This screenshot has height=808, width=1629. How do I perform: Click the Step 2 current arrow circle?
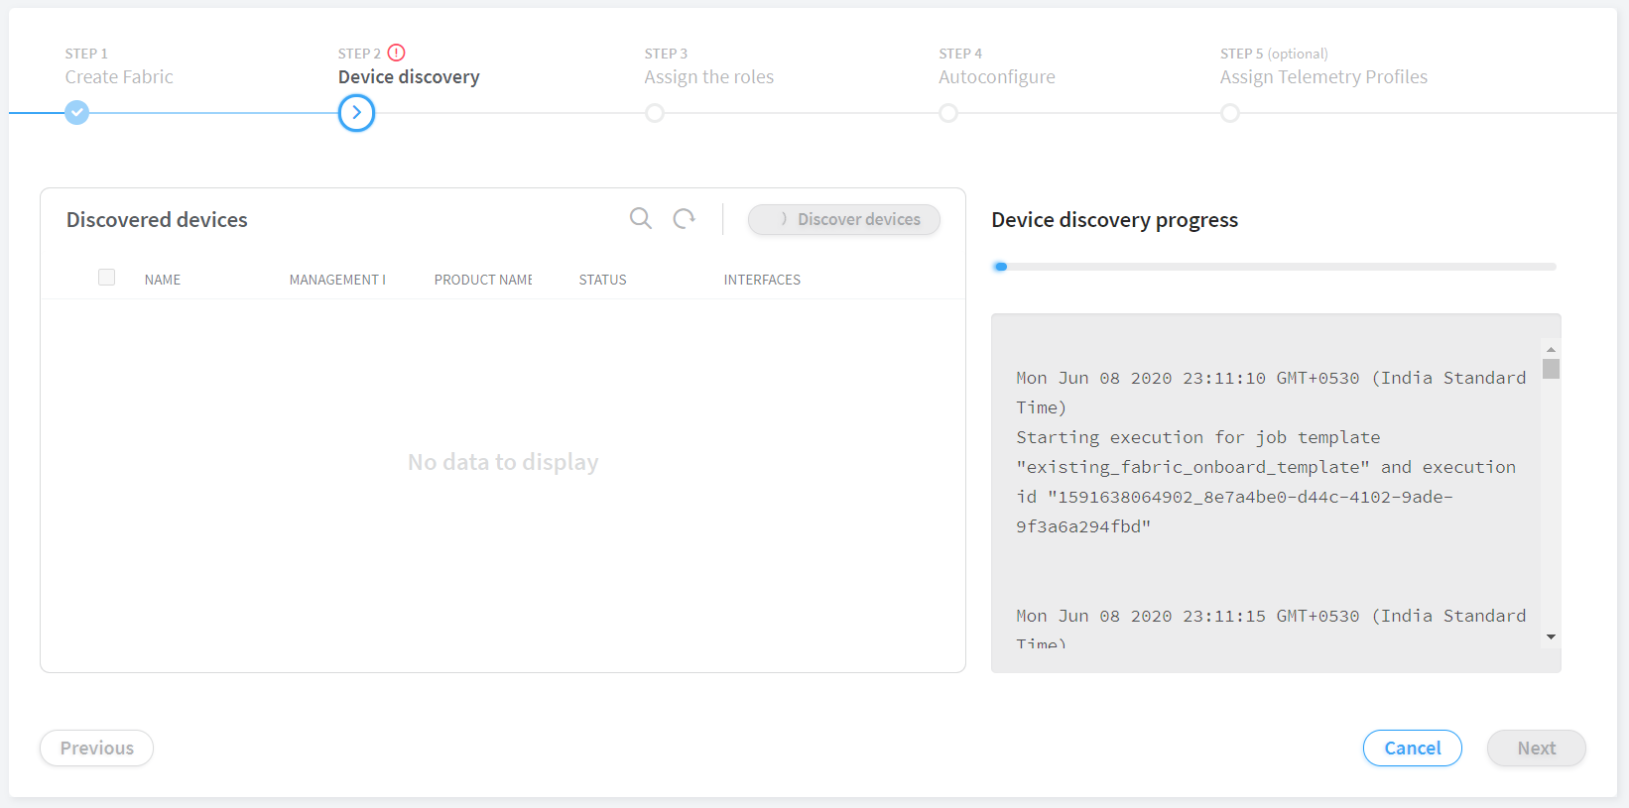356,113
